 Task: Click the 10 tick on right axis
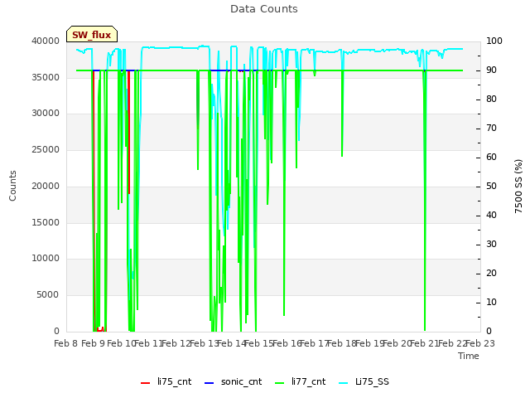click(x=491, y=302)
